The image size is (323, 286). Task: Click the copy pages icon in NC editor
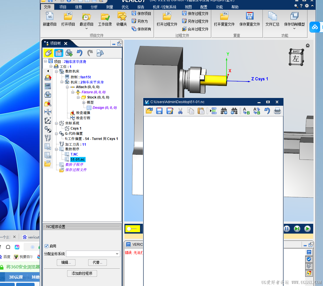click(x=190, y=111)
